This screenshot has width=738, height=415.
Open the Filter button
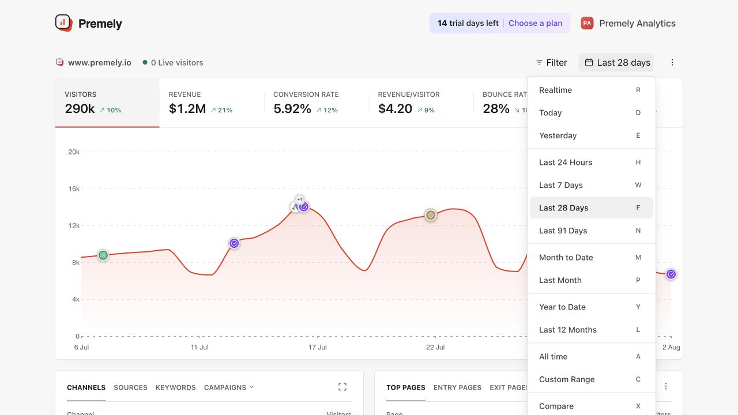coord(552,62)
